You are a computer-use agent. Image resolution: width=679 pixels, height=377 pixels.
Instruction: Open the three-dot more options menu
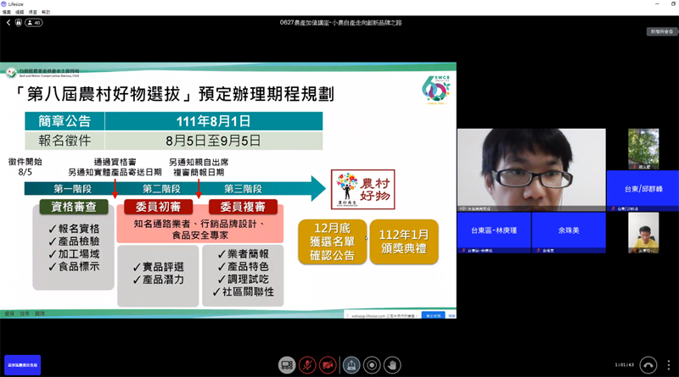(669, 365)
